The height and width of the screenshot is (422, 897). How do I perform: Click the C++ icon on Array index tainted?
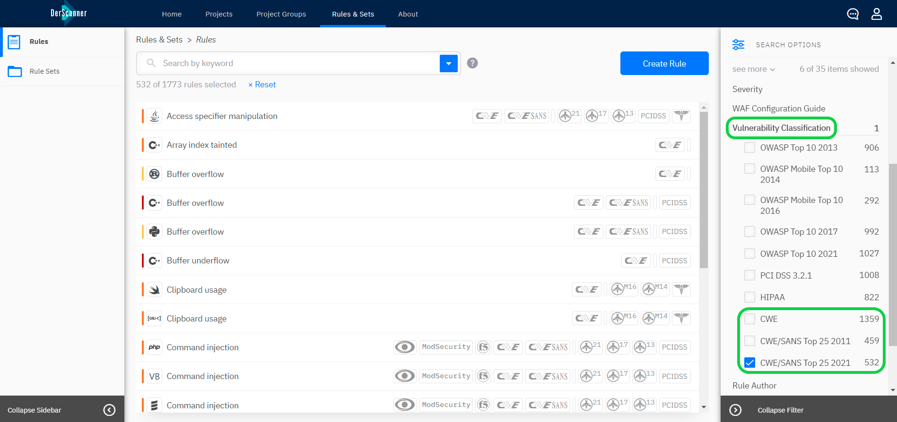pos(154,145)
